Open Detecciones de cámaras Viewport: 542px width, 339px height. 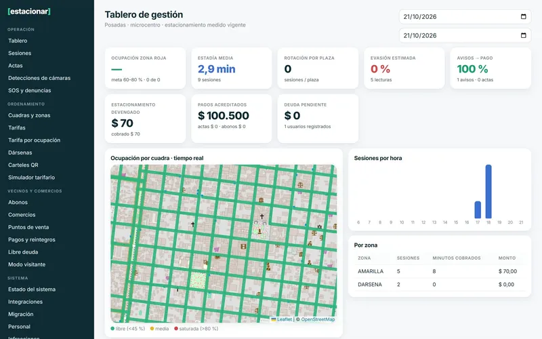[39, 78]
